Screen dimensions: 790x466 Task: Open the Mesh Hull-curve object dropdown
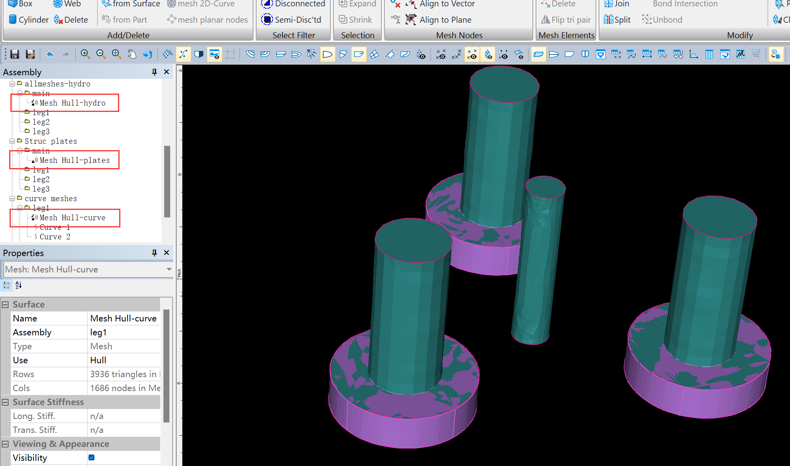(169, 269)
